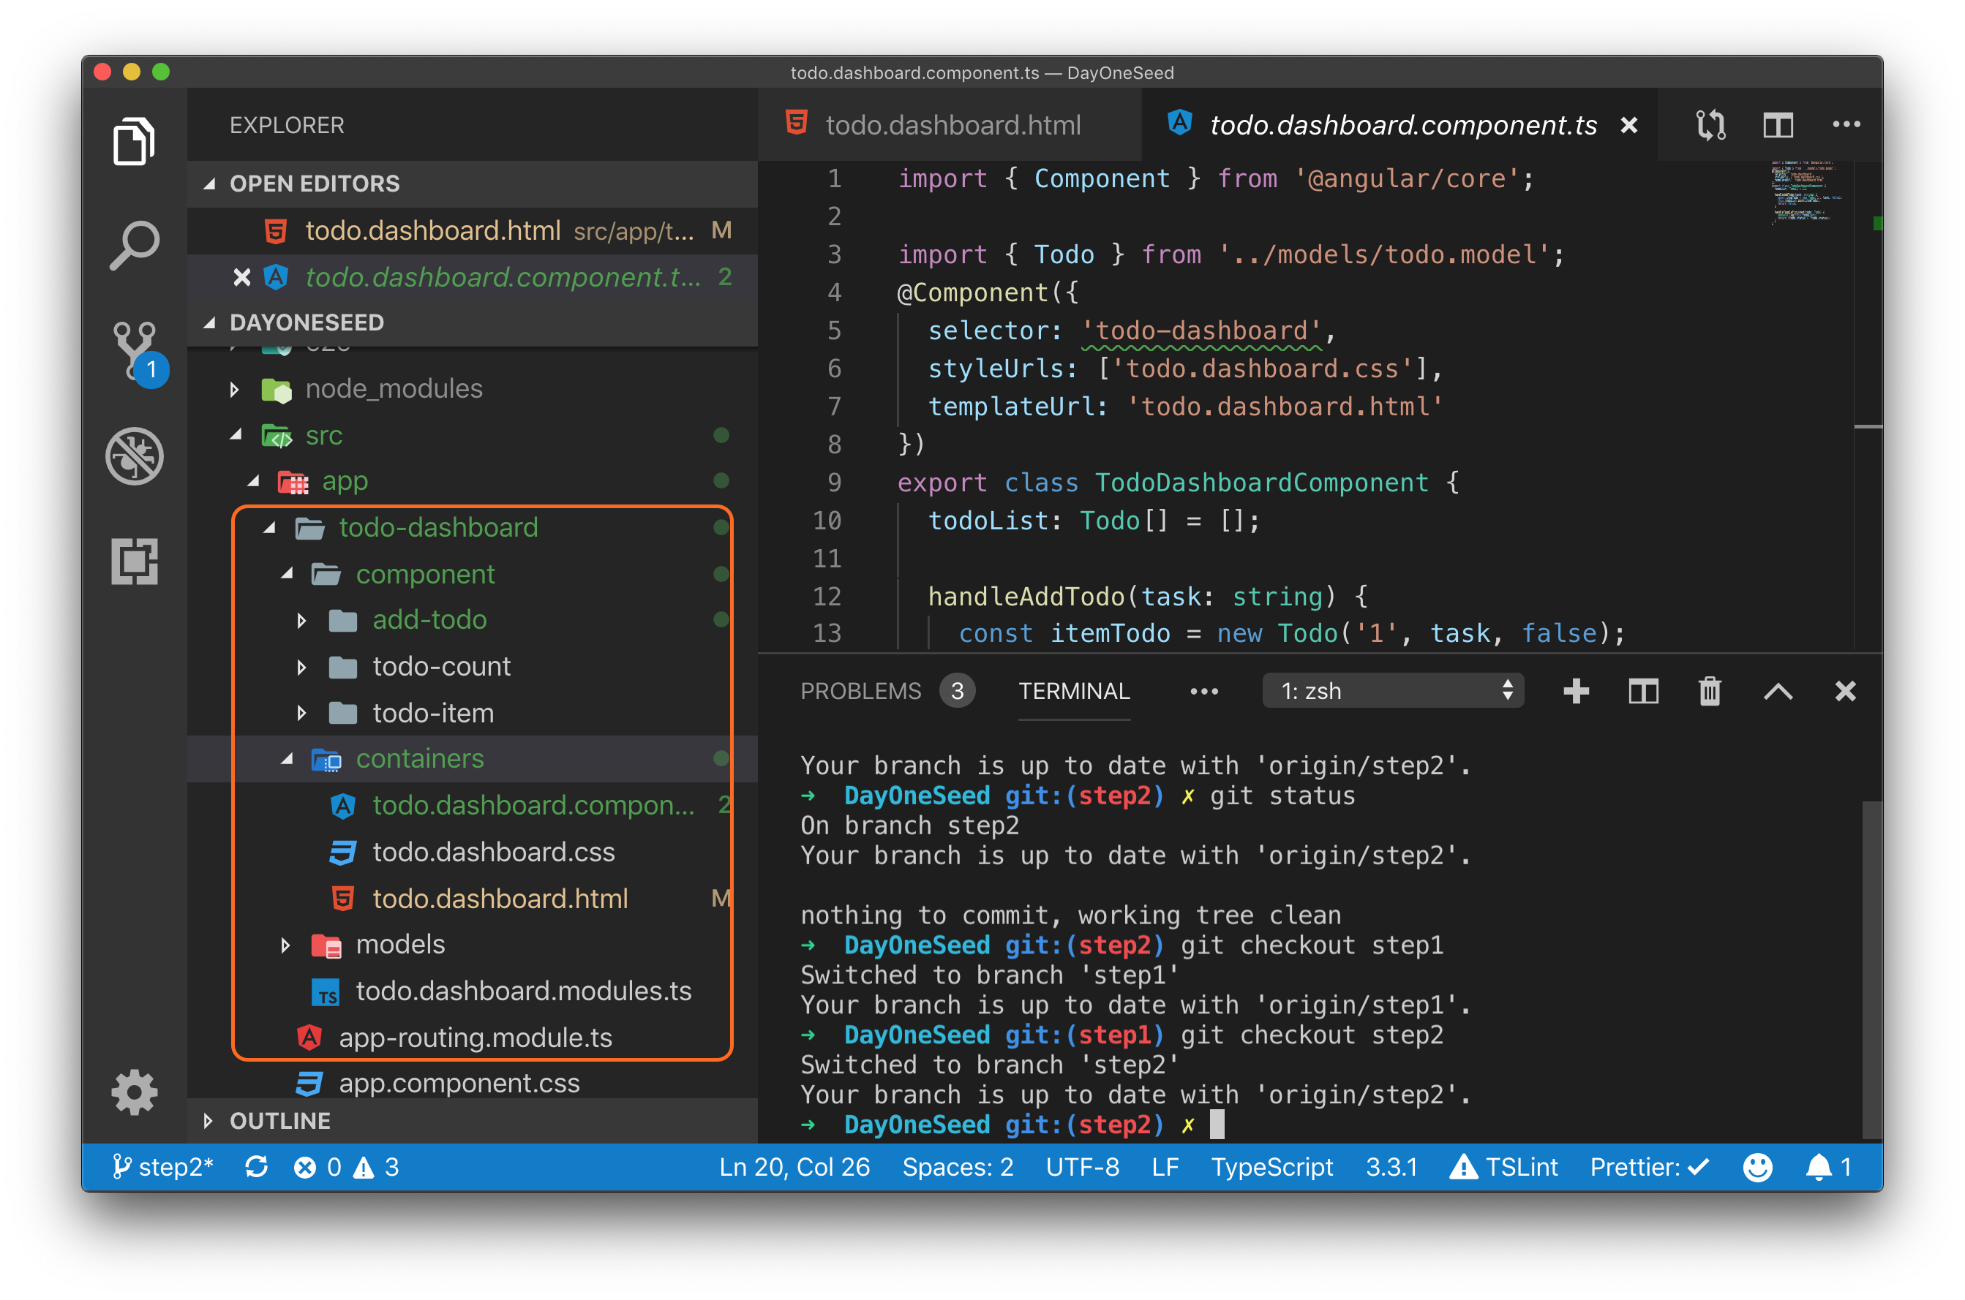Click the TSLint warning in the status bar

click(1503, 1168)
